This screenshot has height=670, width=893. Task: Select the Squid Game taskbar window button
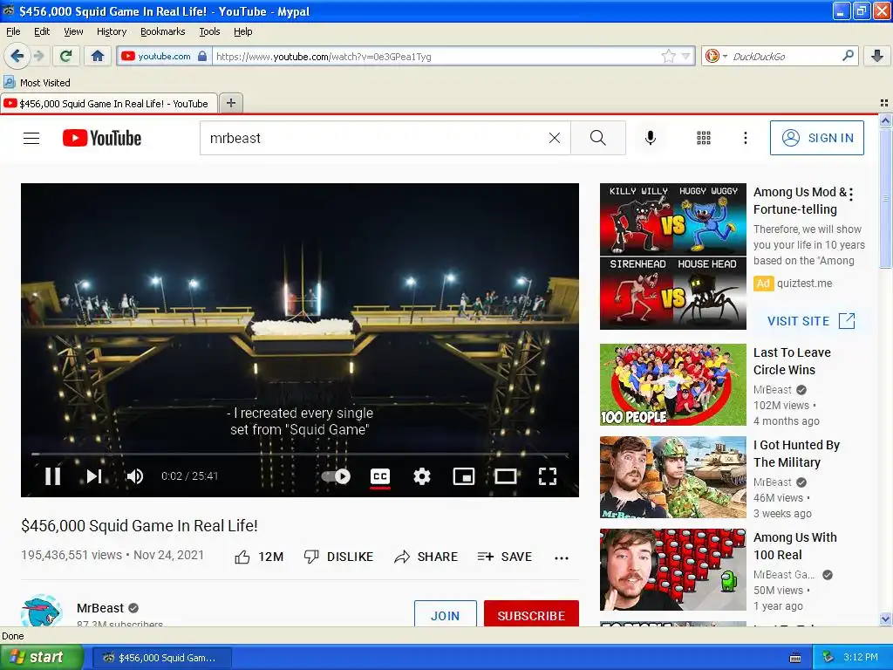point(161,658)
